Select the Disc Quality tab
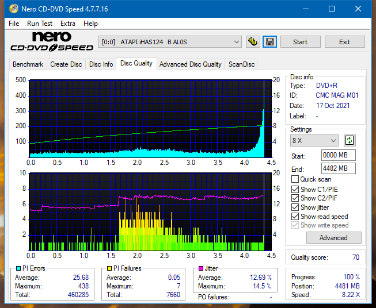This screenshot has width=376, height=308. click(136, 63)
